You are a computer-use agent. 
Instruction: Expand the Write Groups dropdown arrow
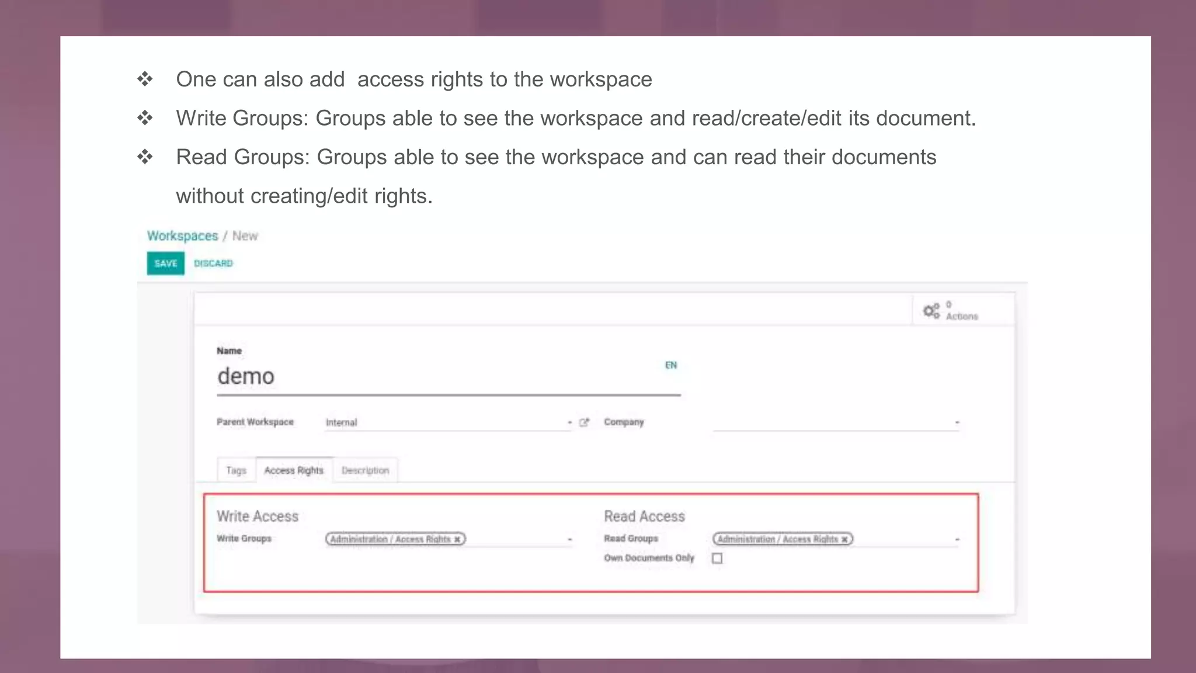click(569, 539)
